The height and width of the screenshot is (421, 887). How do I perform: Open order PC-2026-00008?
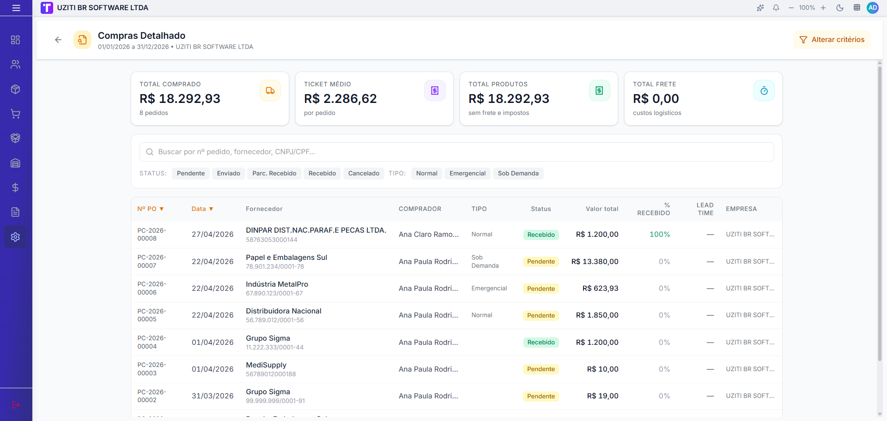(152, 235)
